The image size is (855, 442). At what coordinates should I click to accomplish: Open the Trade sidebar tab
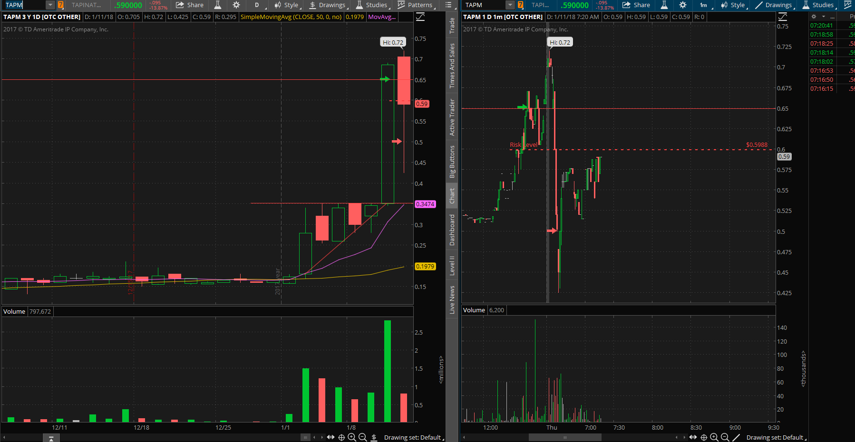(452, 26)
